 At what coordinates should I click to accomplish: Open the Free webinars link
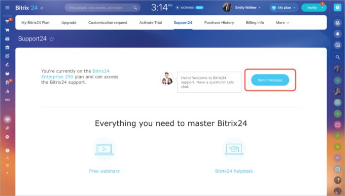[104, 171]
